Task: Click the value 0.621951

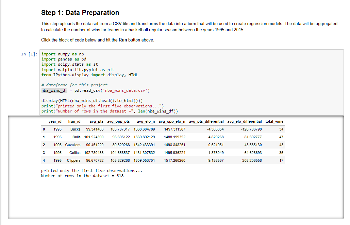Action: tap(216, 145)
